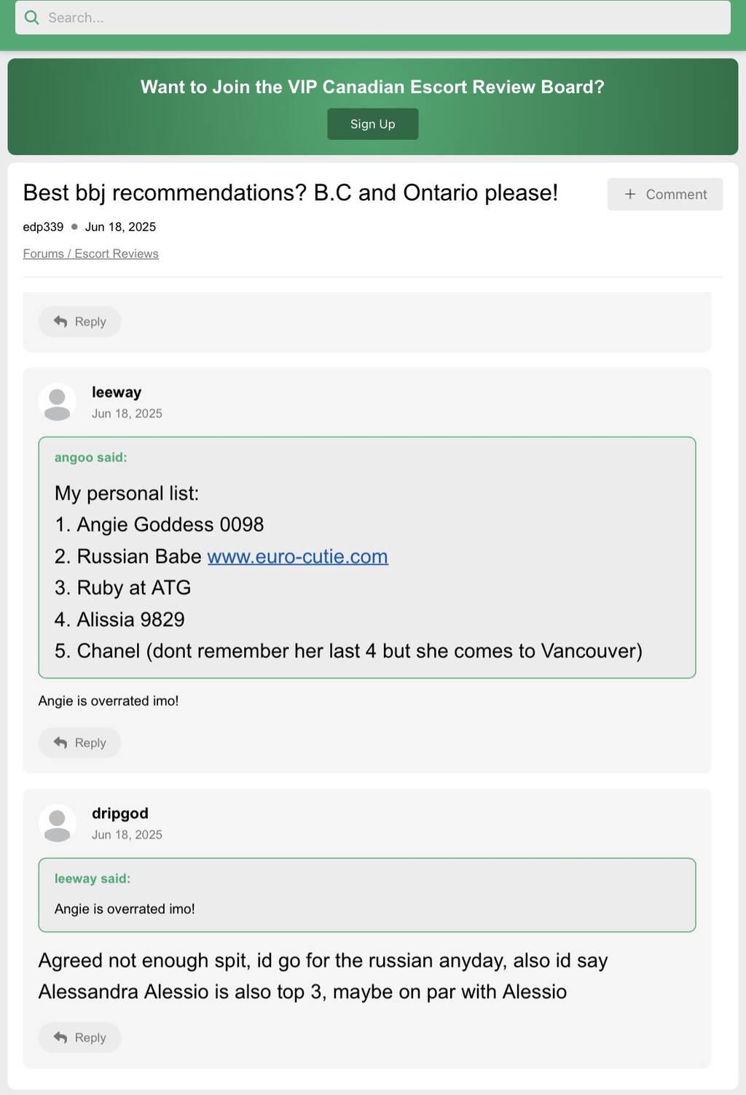746x1095 pixels.
Task: Click the plus Comment button
Action: (x=664, y=195)
